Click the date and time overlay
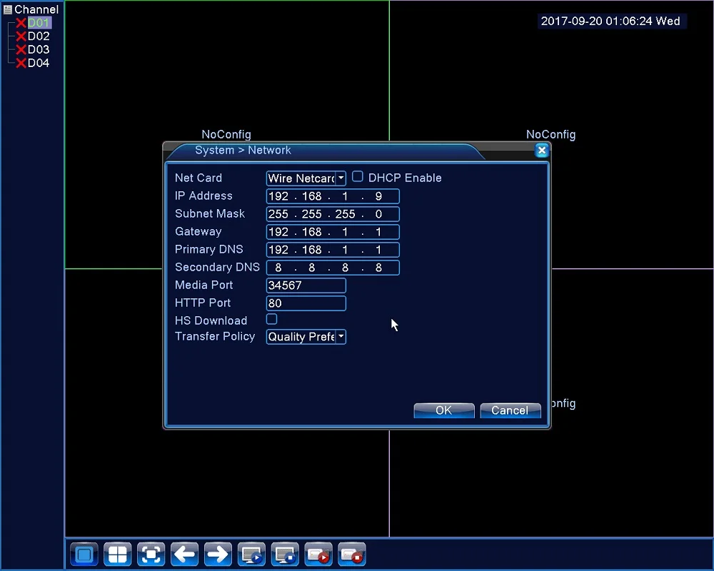The image size is (714, 571). (610, 21)
